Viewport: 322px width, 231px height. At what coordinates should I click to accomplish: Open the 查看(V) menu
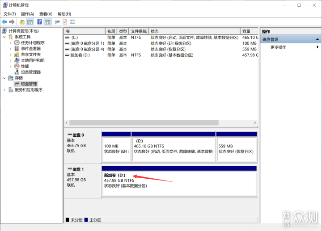(x=46, y=14)
